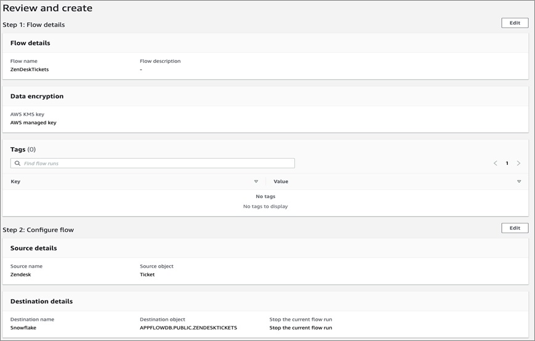Screen dimensions: 535x341
Task: Click the Value column header
Action: pyautogui.click(x=281, y=182)
